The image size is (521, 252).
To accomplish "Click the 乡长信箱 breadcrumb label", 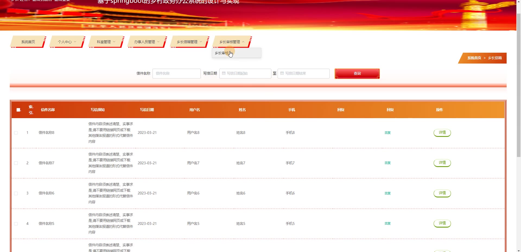I will pos(495,58).
